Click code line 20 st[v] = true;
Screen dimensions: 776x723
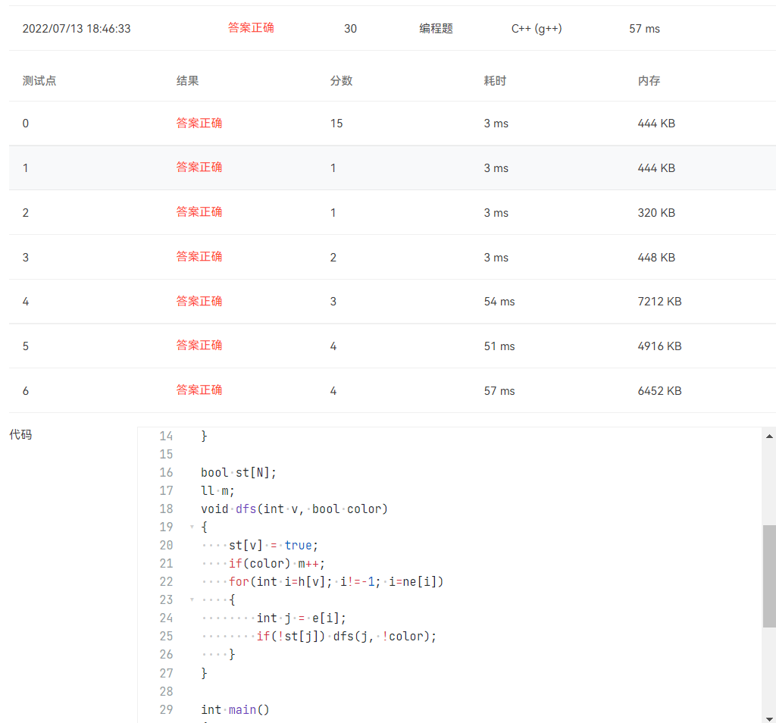coord(273,546)
